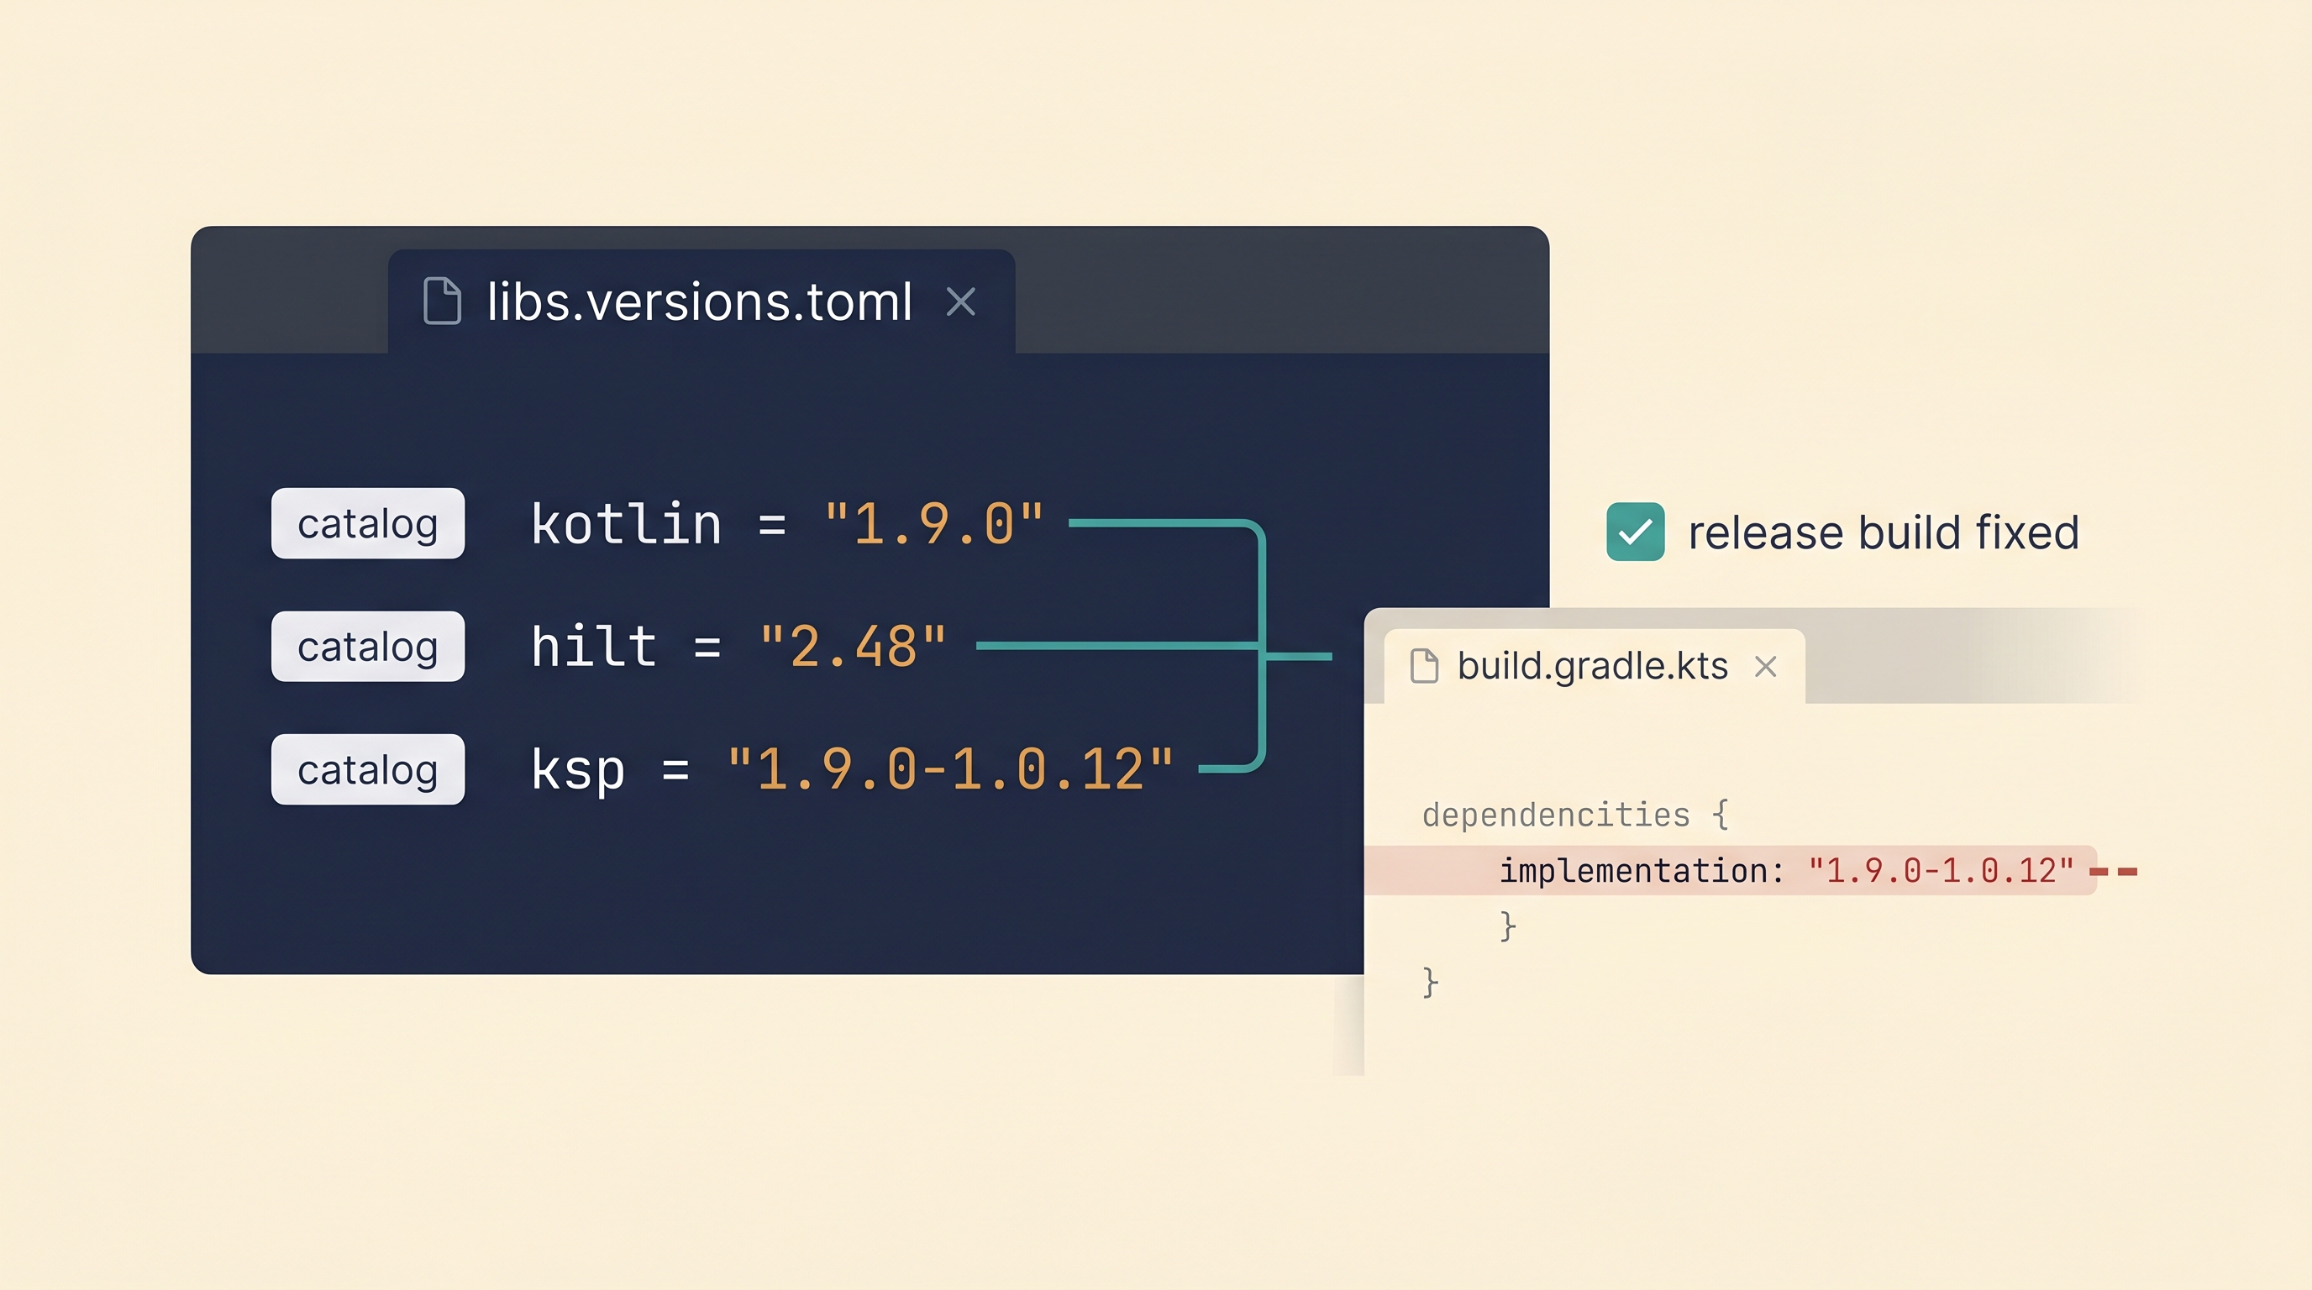Click the catalog badge next to ksp
Screen dimensions: 2312x1290
tap(368, 768)
